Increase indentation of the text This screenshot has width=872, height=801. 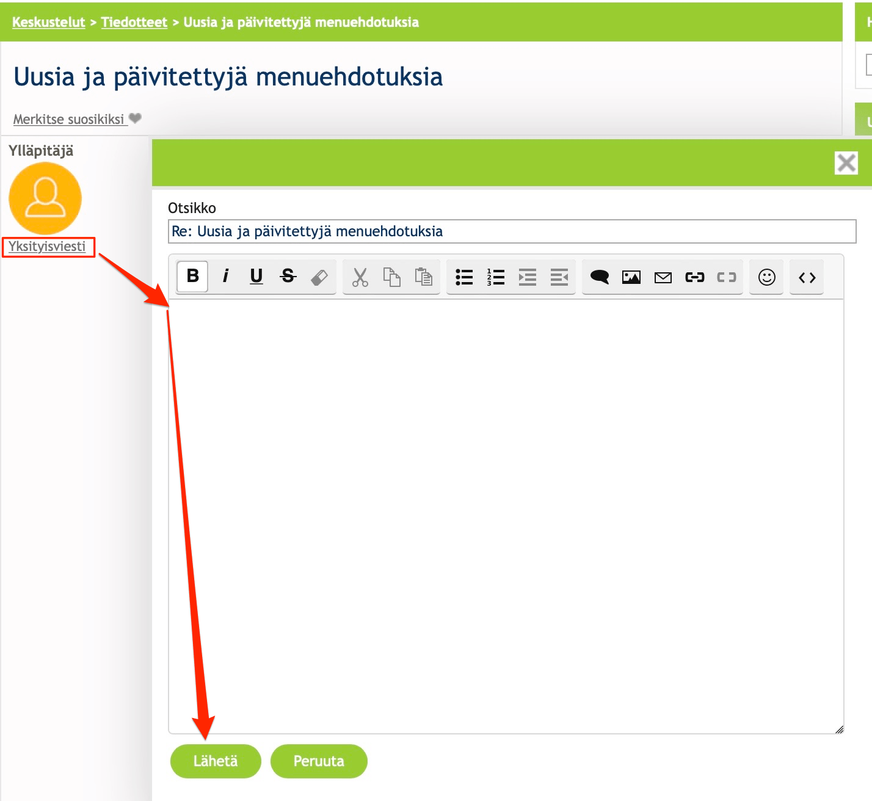(528, 277)
